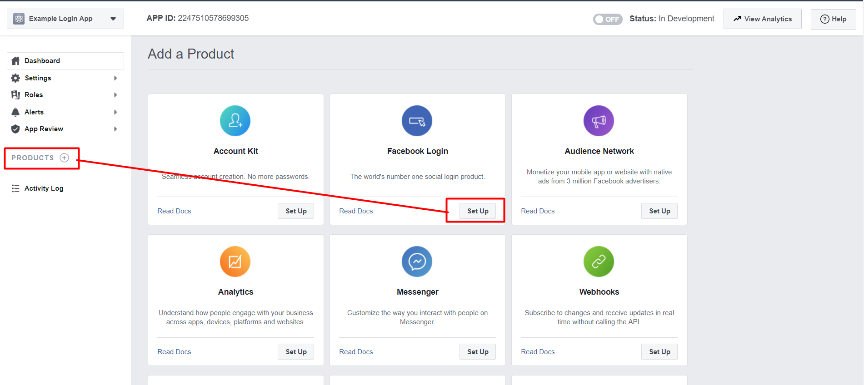The height and width of the screenshot is (385, 864).
Task: Click the Dashboard home icon
Action: [x=15, y=61]
